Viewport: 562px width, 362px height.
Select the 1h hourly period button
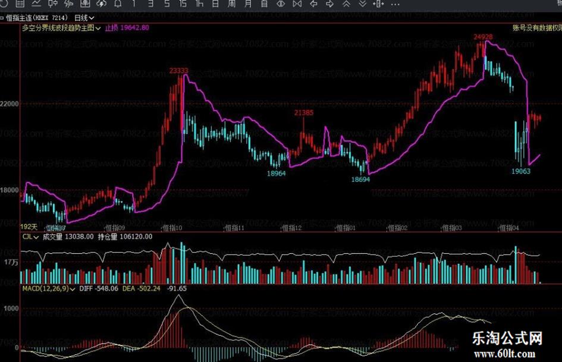click(199, 4)
